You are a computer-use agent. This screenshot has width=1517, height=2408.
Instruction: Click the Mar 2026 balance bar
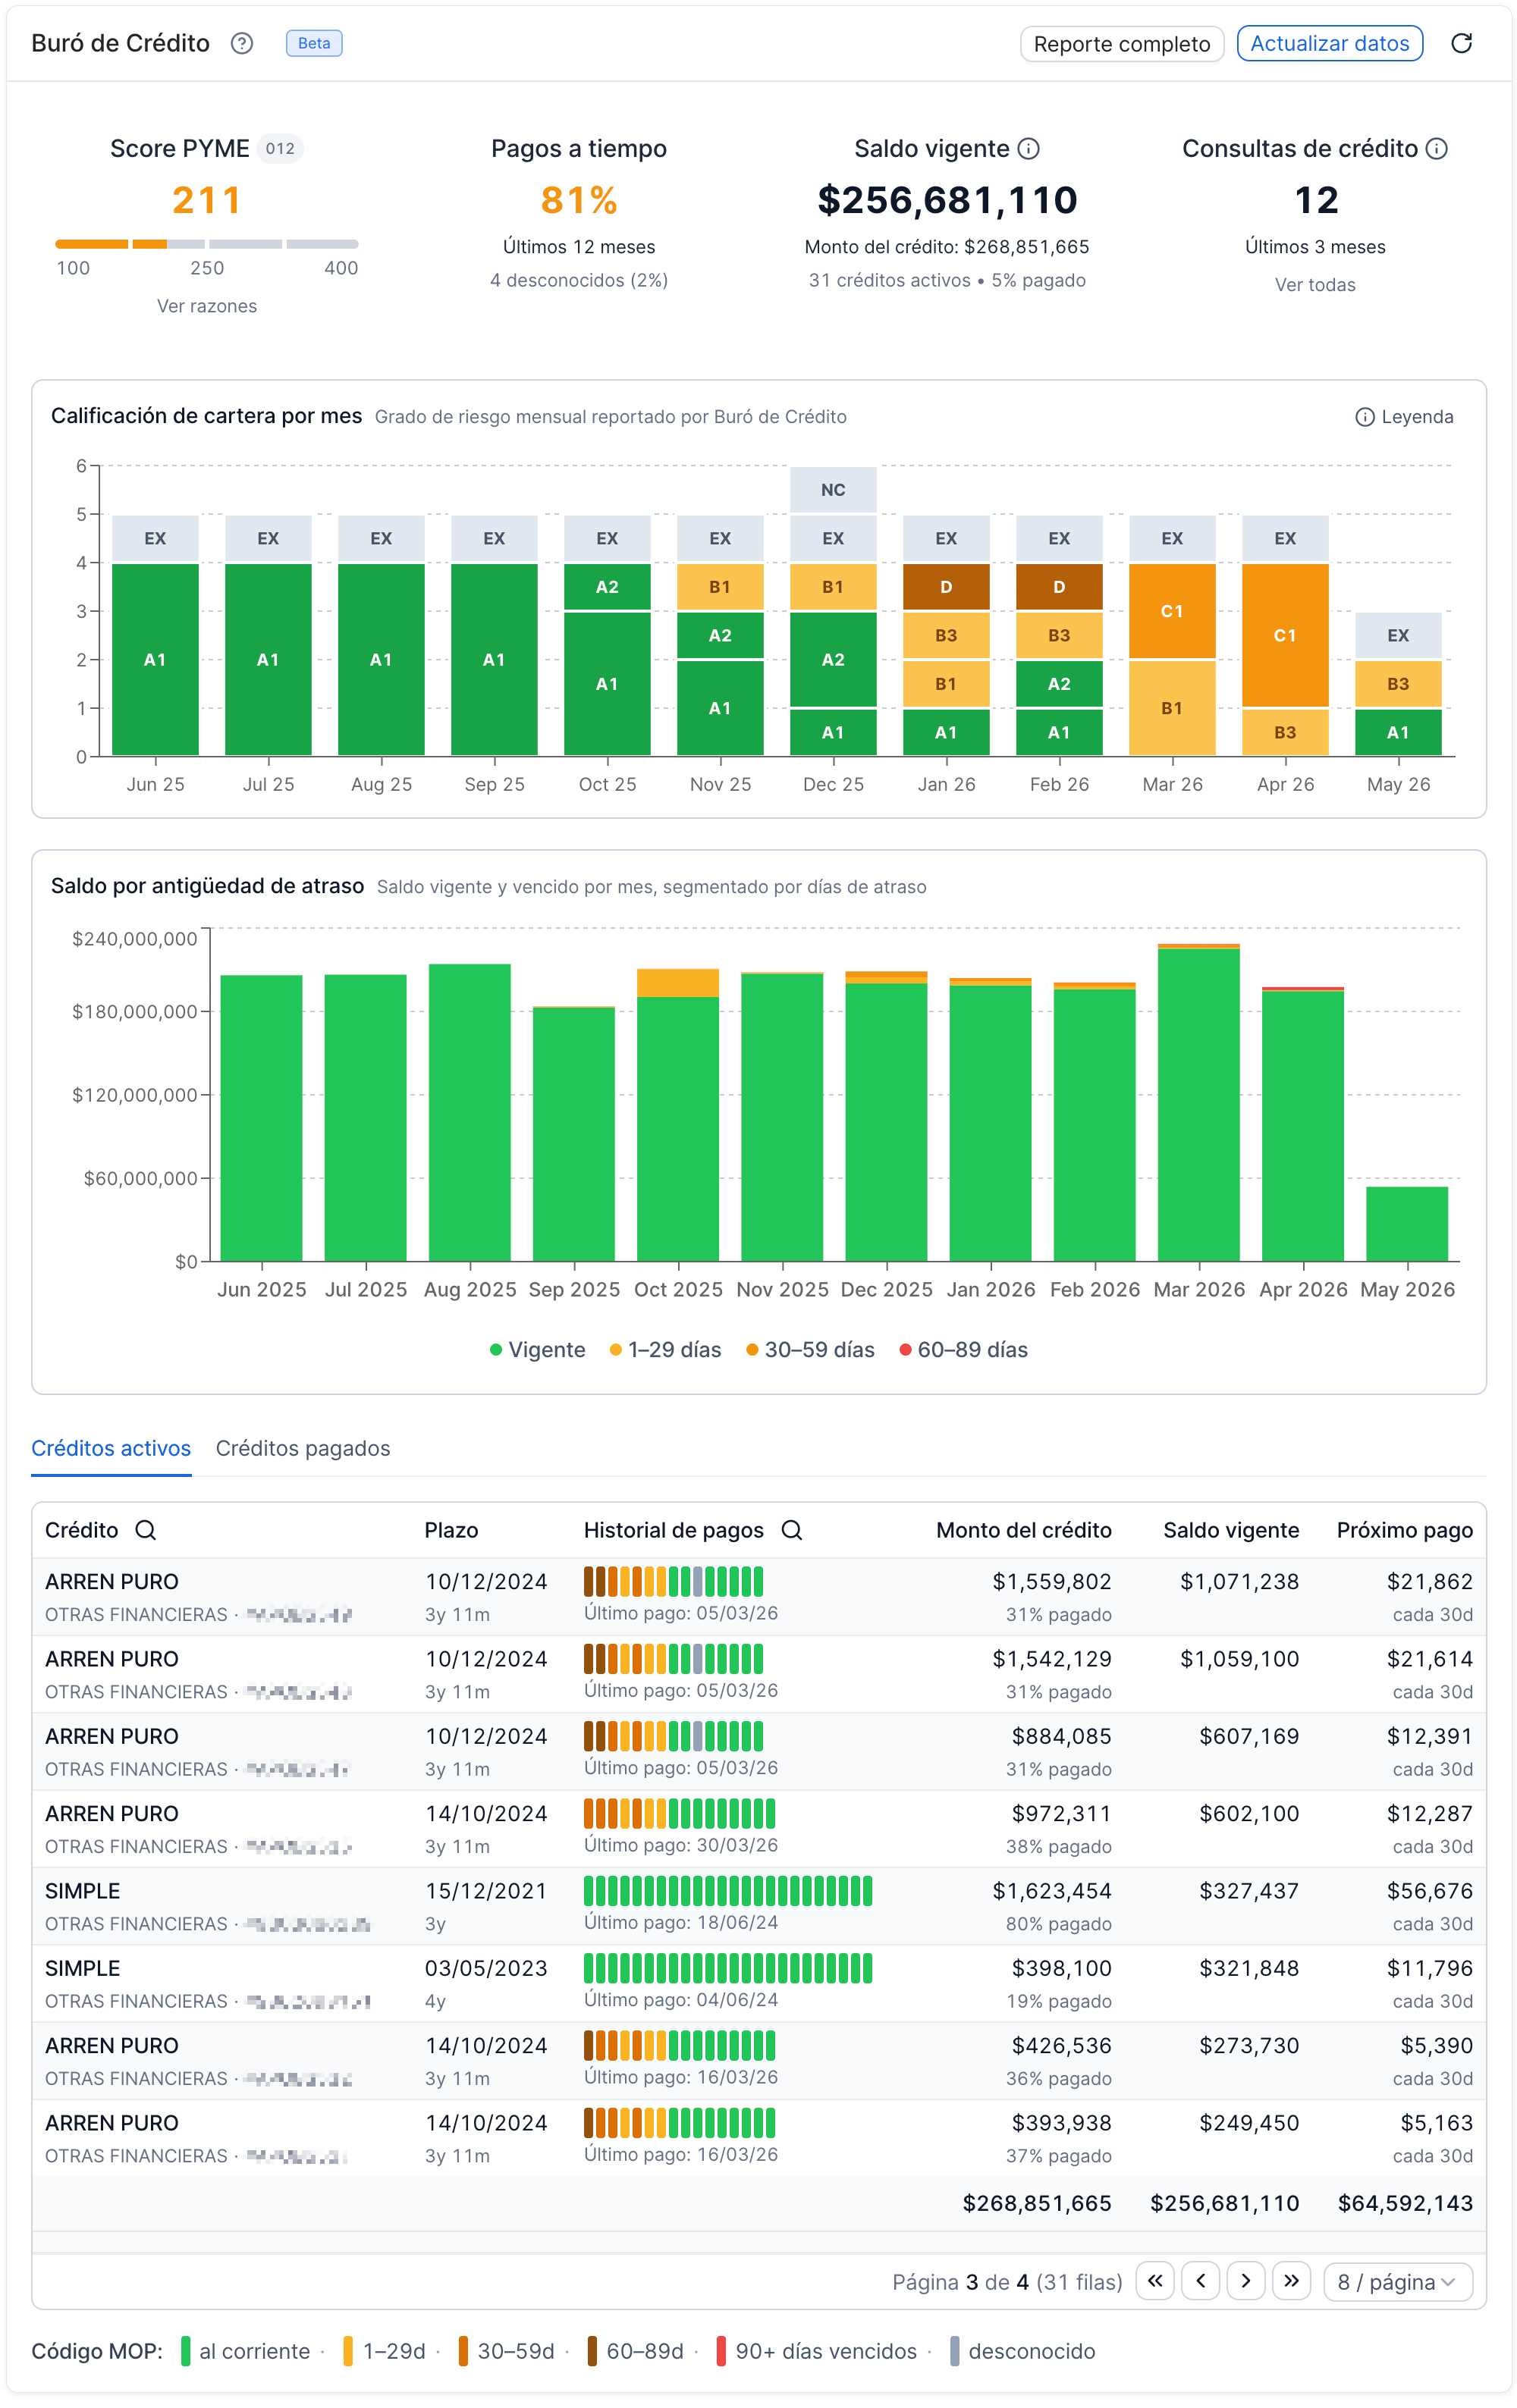click(x=1198, y=1102)
